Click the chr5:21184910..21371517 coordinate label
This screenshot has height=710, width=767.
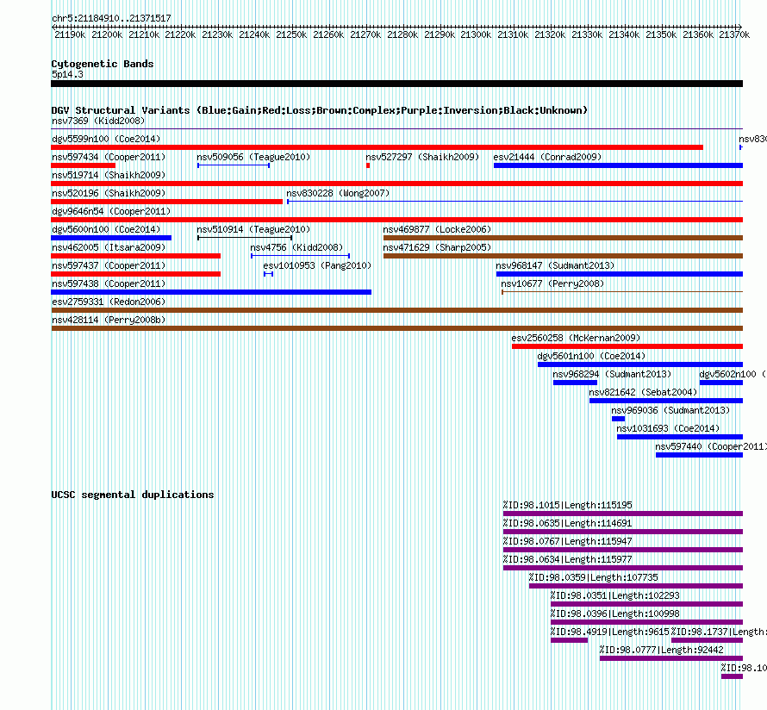tap(111, 18)
